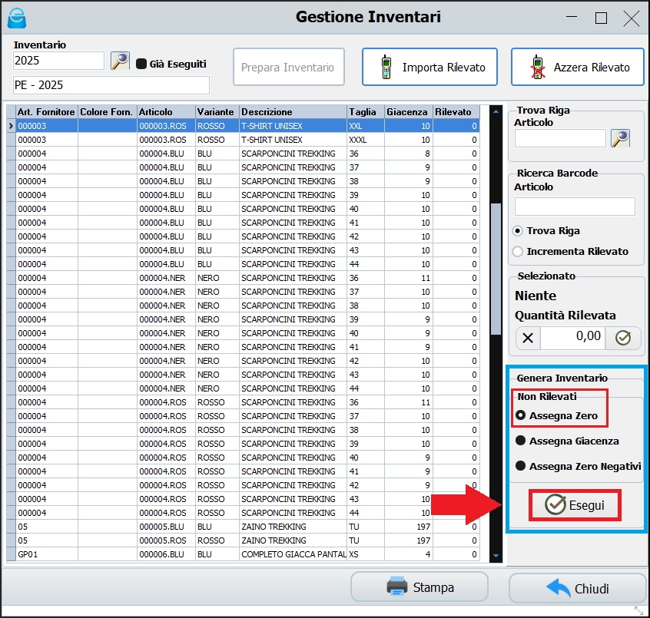Choose the Assegna Giacenza option
Screen dimensions: 650x618
(521, 441)
